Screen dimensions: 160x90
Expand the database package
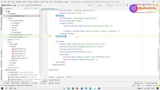(x=10, y=23)
